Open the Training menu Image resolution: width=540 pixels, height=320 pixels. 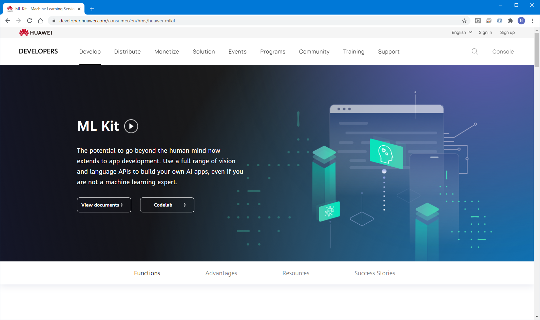click(354, 51)
